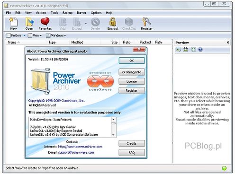Click credits list scroll-down arrow

(113, 135)
